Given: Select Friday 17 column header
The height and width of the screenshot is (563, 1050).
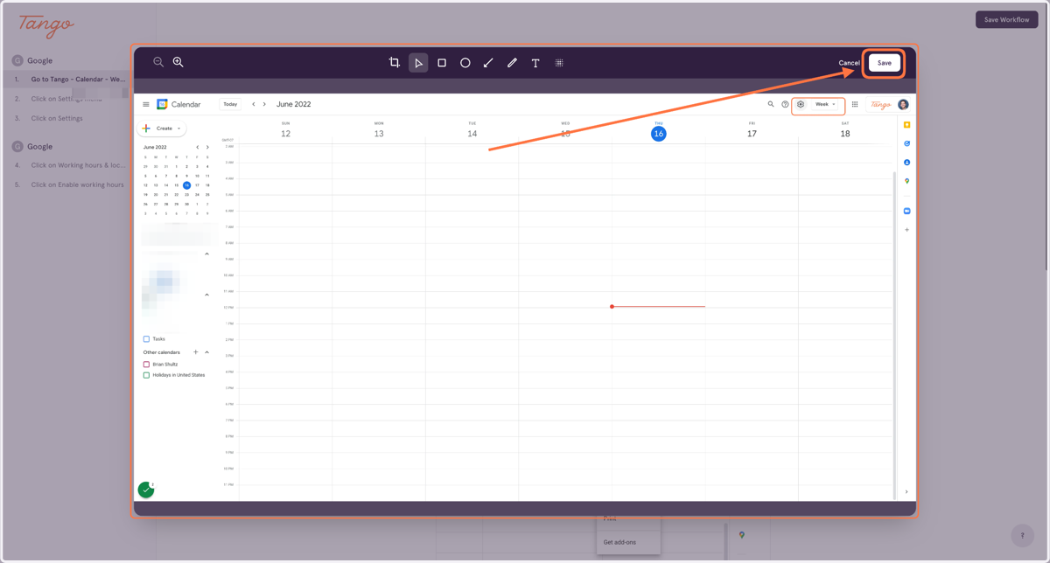Looking at the screenshot, I should 752,131.
